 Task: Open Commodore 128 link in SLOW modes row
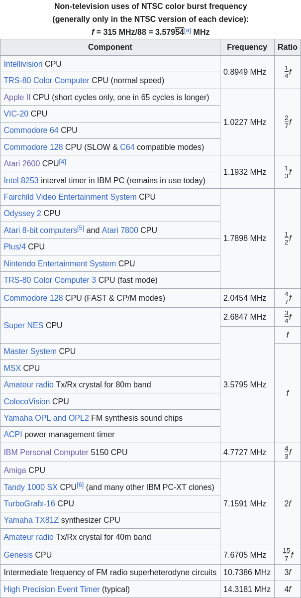[33, 147]
